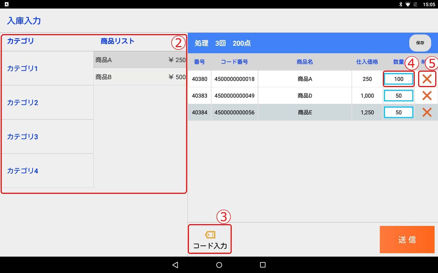438x273 pixels.
Task: Choose 商品B ¥500 from product list
Action: (140, 77)
